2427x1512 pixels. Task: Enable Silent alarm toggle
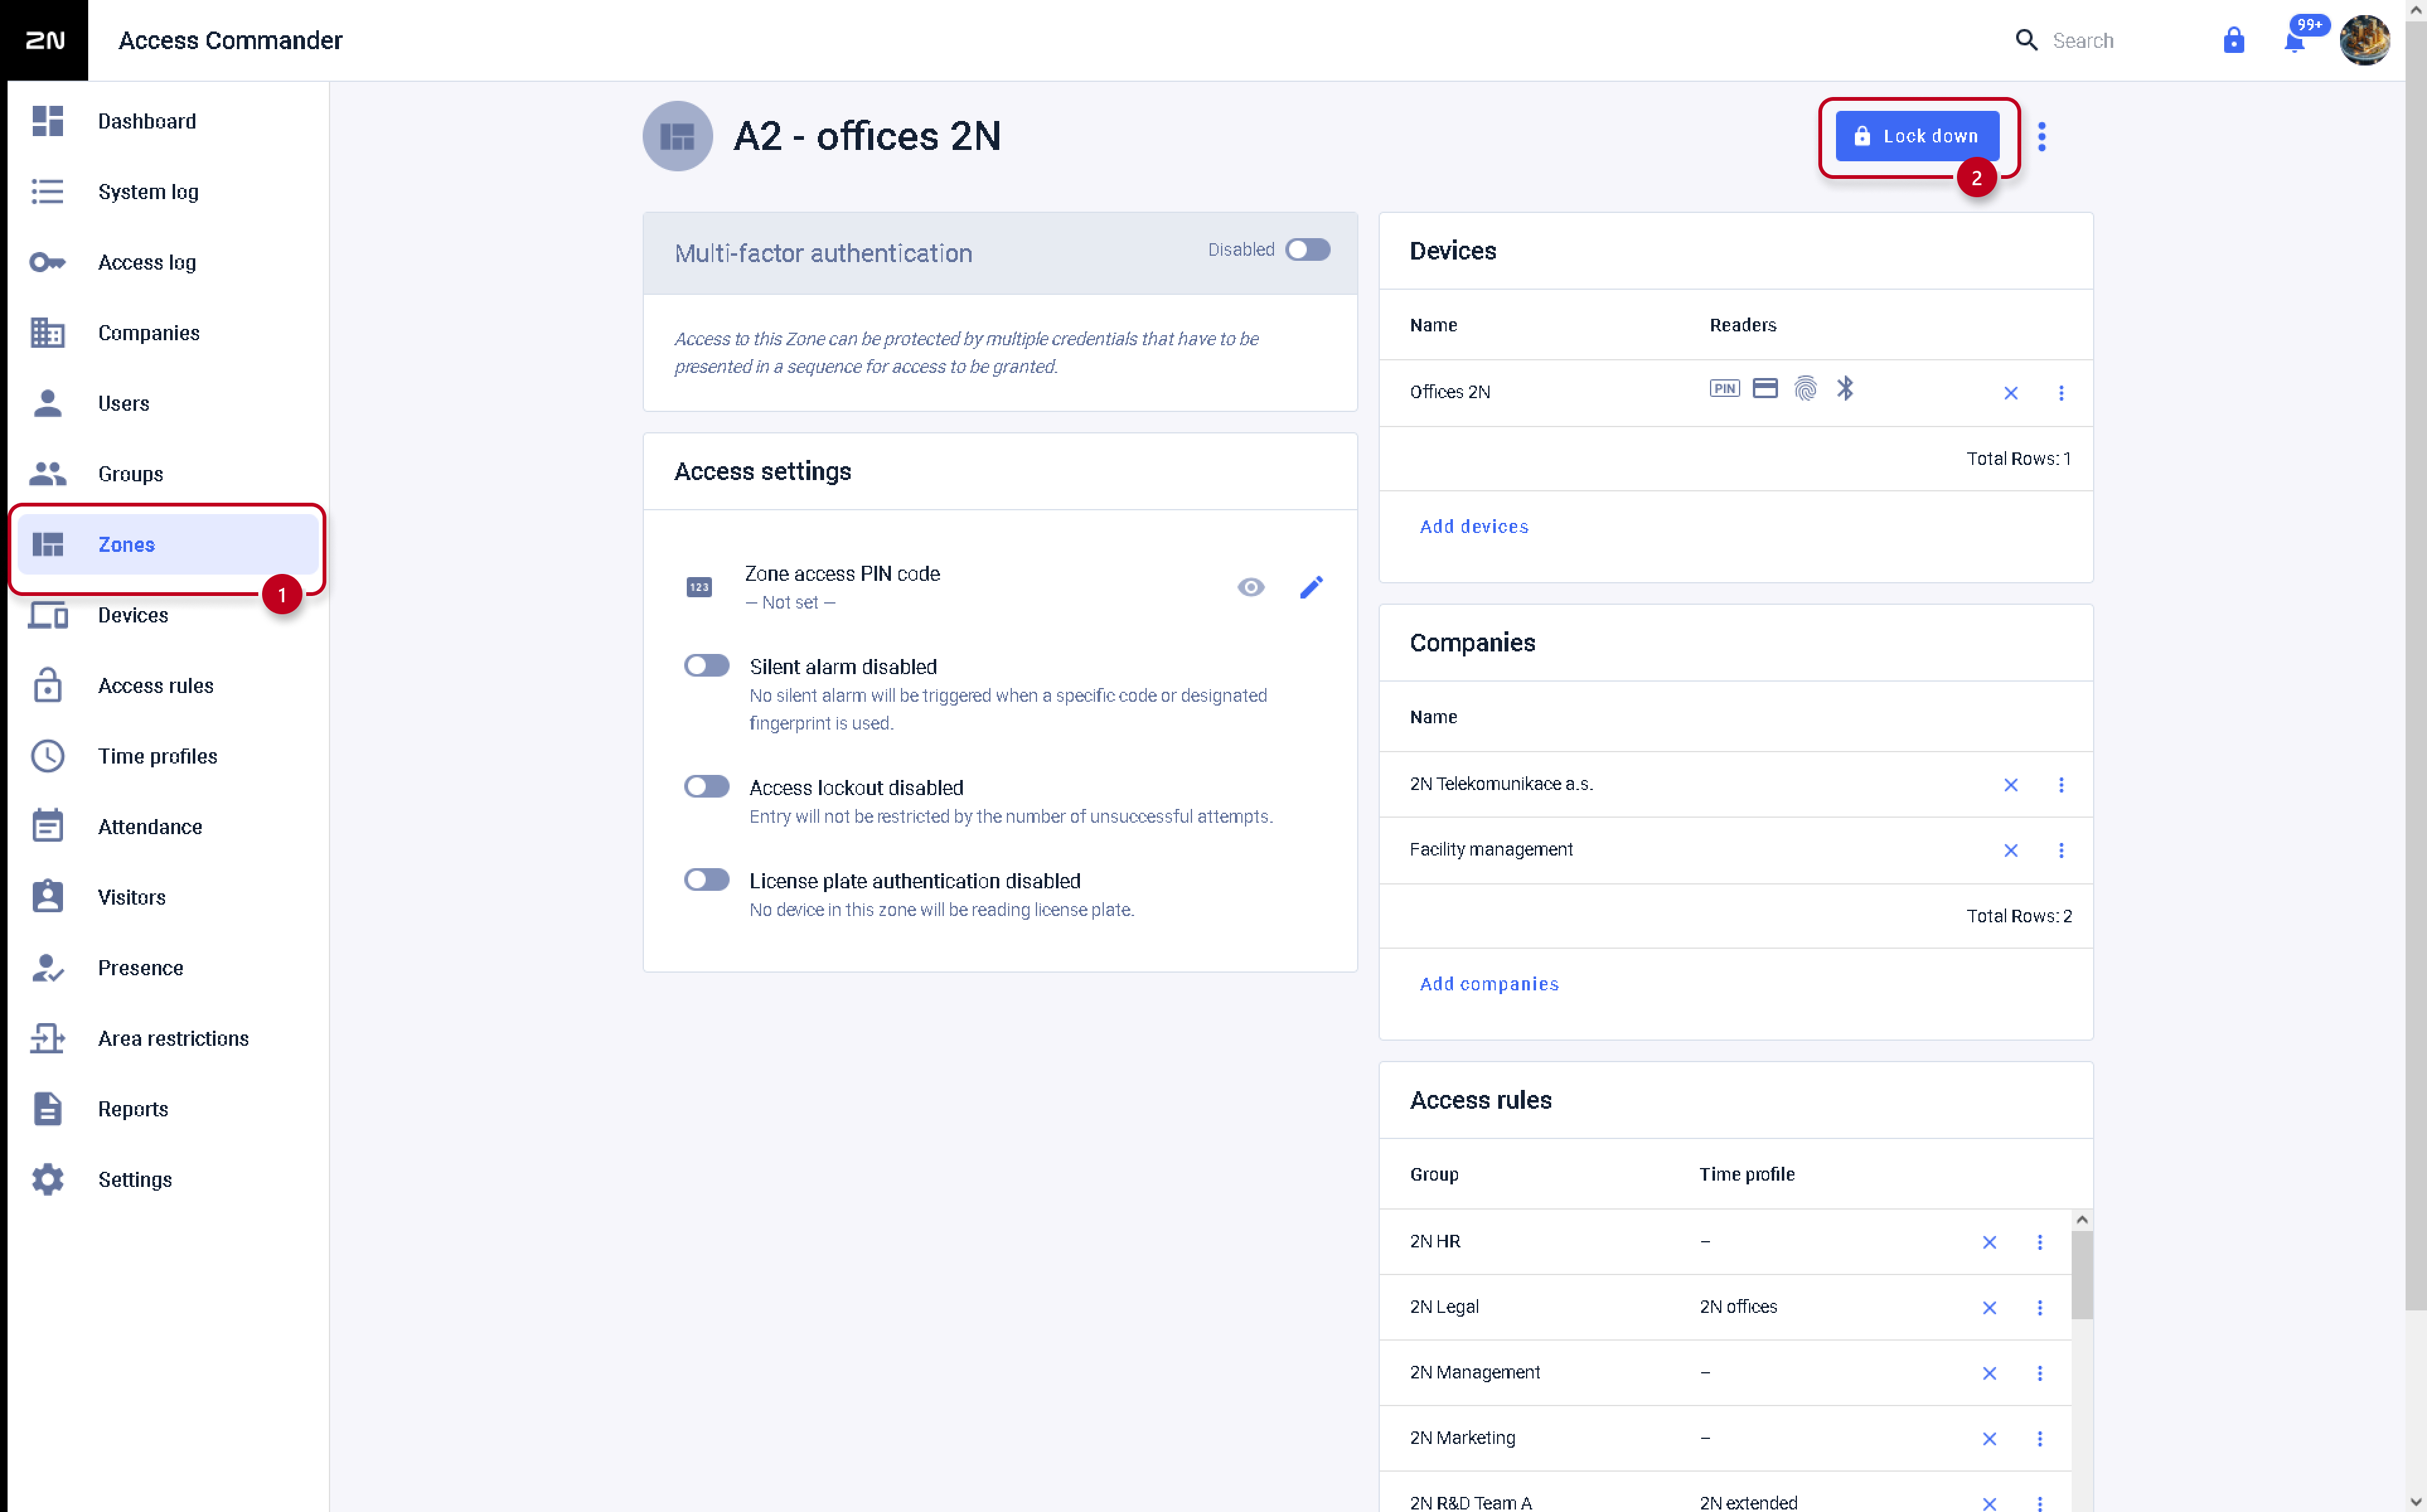pyautogui.click(x=706, y=666)
